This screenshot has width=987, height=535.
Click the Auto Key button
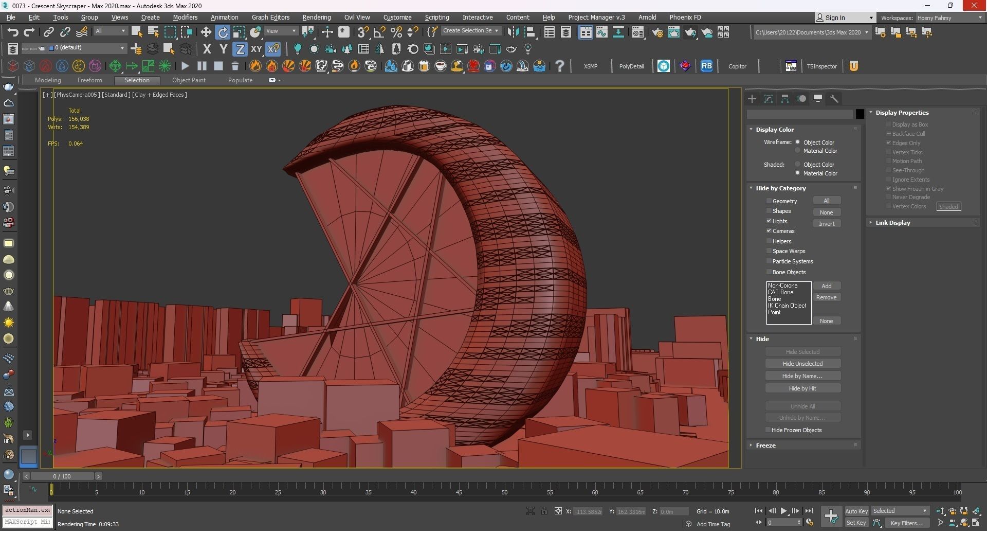(x=856, y=511)
